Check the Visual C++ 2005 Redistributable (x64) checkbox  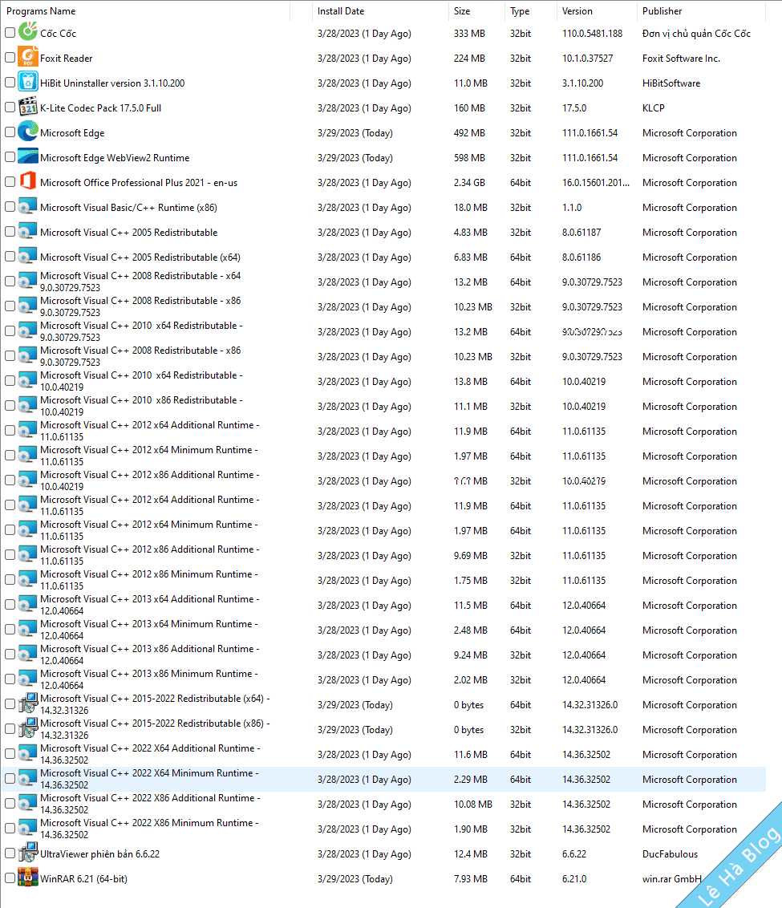[x=10, y=257]
